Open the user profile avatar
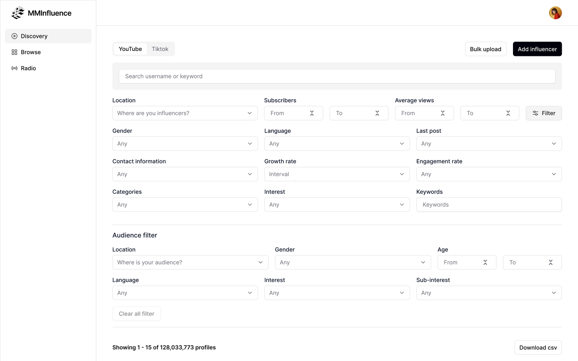Image resolution: width=578 pixels, height=361 pixels. (x=555, y=13)
